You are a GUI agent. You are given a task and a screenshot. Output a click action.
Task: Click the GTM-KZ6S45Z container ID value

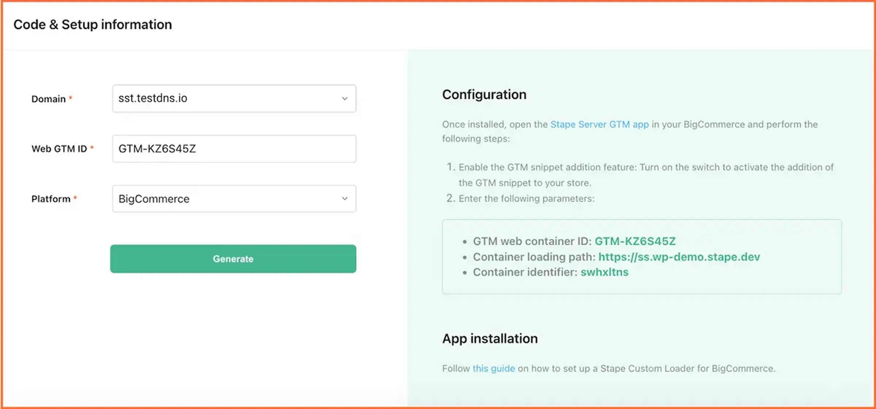click(x=635, y=241)
